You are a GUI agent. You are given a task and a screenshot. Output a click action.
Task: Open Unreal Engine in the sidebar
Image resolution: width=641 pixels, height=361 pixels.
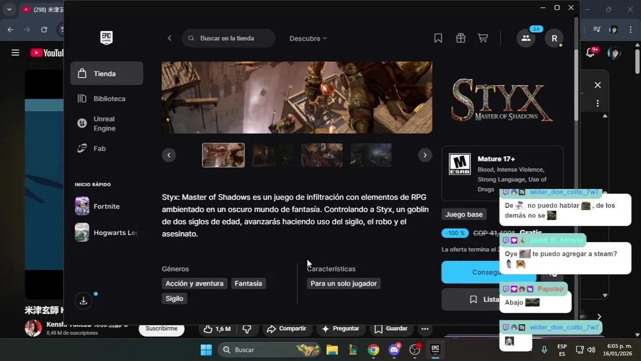(106, 123)
